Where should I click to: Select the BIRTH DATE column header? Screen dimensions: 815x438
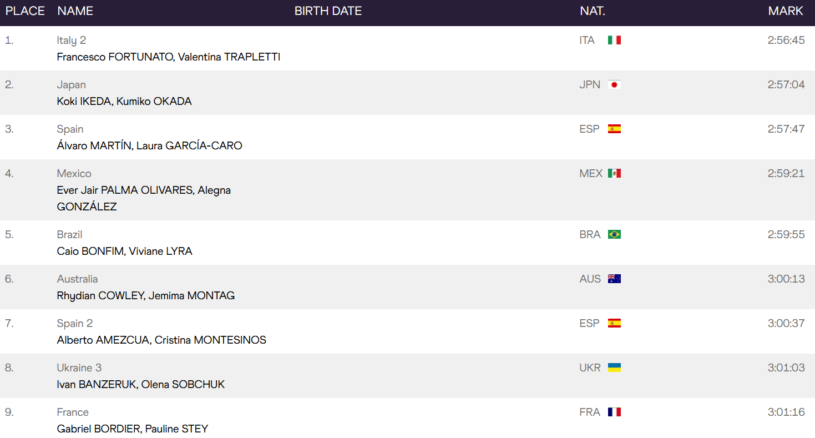(328, 11)
